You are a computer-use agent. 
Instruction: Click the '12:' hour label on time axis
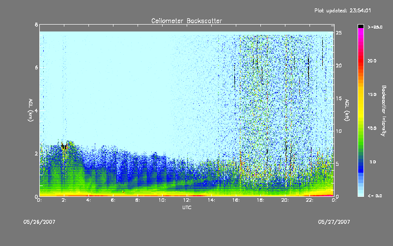tap(187, 200)
